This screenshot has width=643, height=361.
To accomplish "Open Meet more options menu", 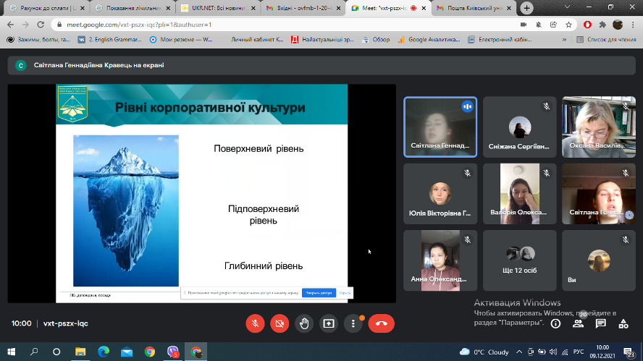I will (353, 323).
